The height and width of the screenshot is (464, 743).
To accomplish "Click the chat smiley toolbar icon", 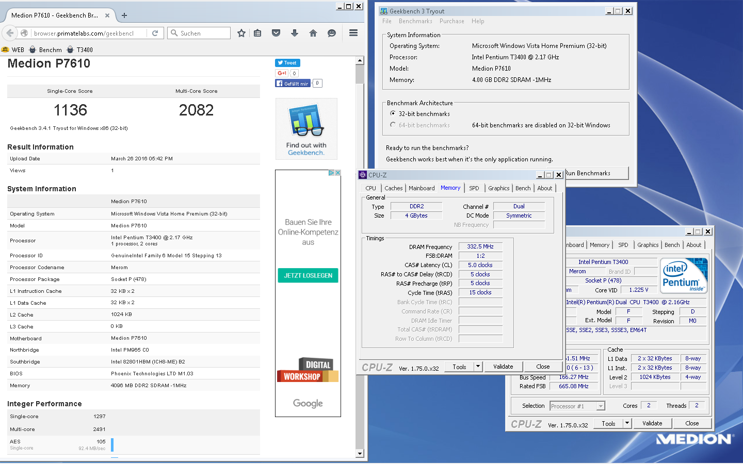I will point(332,33).
